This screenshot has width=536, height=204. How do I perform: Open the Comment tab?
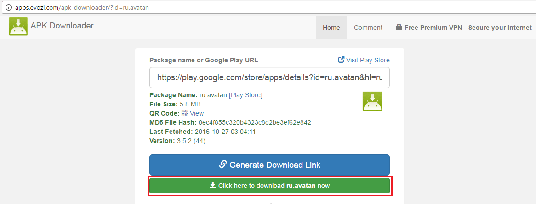368,28
